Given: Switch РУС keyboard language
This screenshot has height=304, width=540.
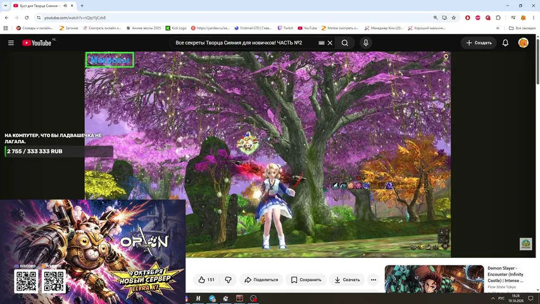Looking at the screenshot, I should [x=501, y=298].
